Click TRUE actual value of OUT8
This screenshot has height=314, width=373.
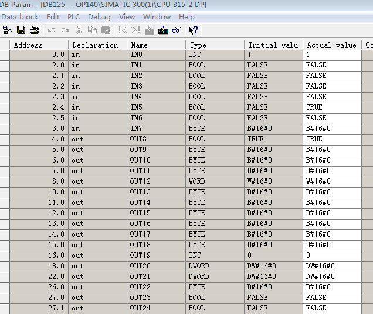(x=333, y=139)
